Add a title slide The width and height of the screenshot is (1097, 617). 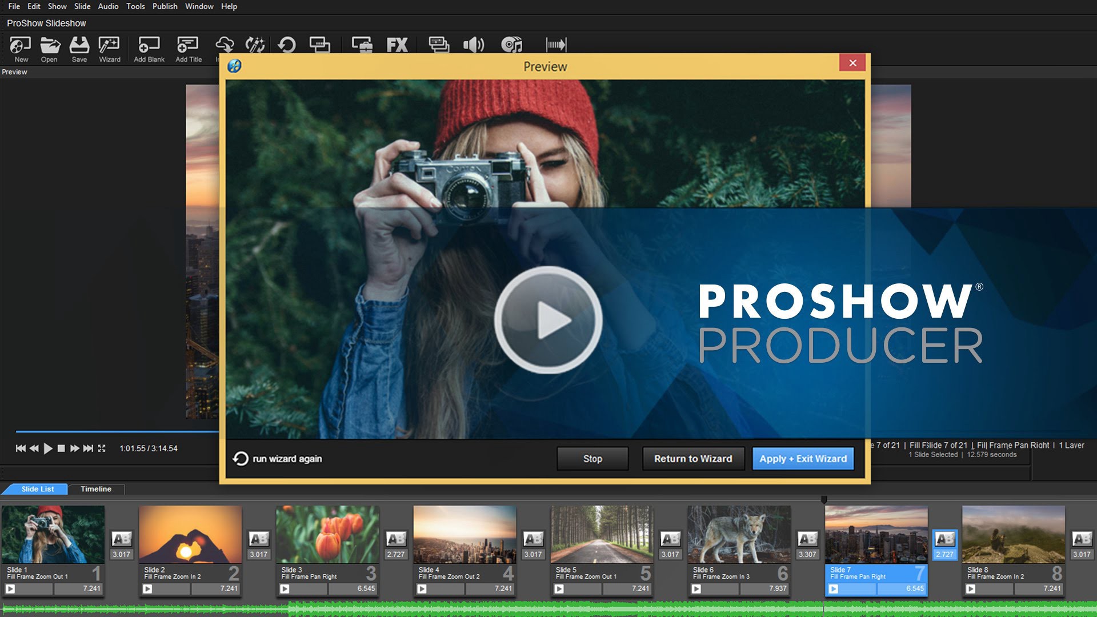187,46
